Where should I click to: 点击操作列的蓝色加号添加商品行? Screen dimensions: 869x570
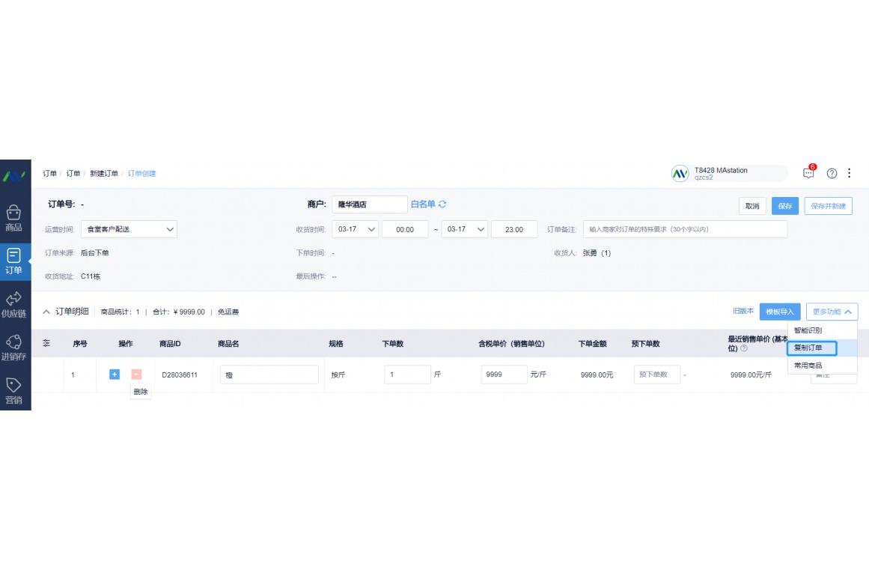114,375
